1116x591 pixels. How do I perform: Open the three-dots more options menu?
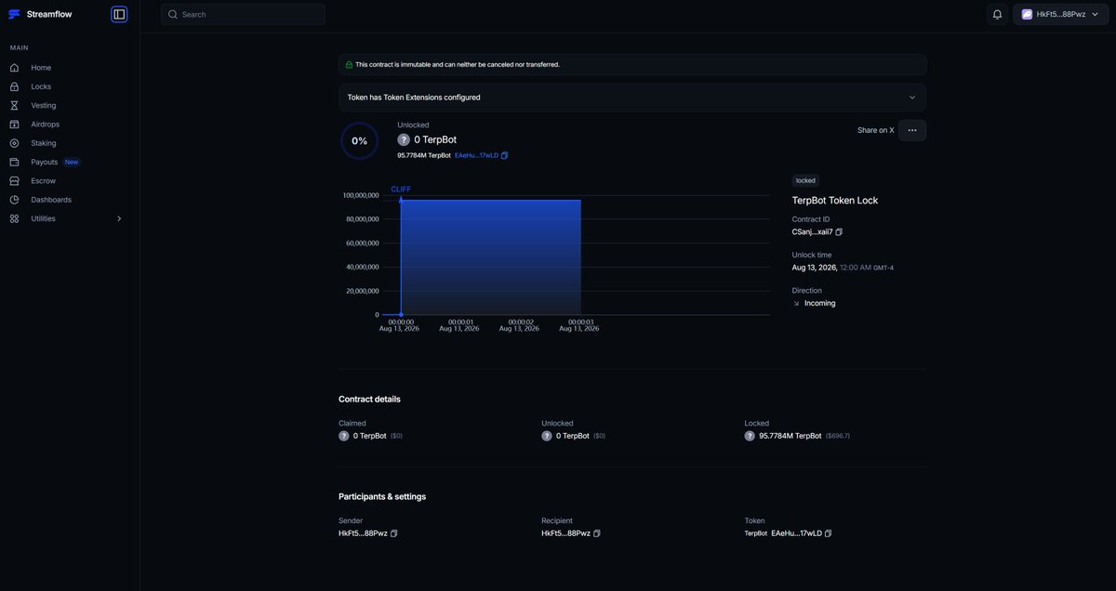click(912, 130)
